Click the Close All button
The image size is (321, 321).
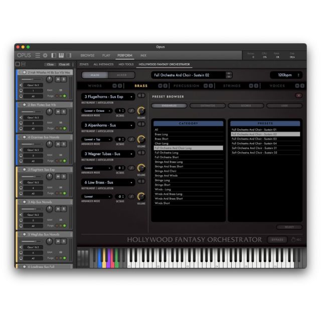pos(64,65)
